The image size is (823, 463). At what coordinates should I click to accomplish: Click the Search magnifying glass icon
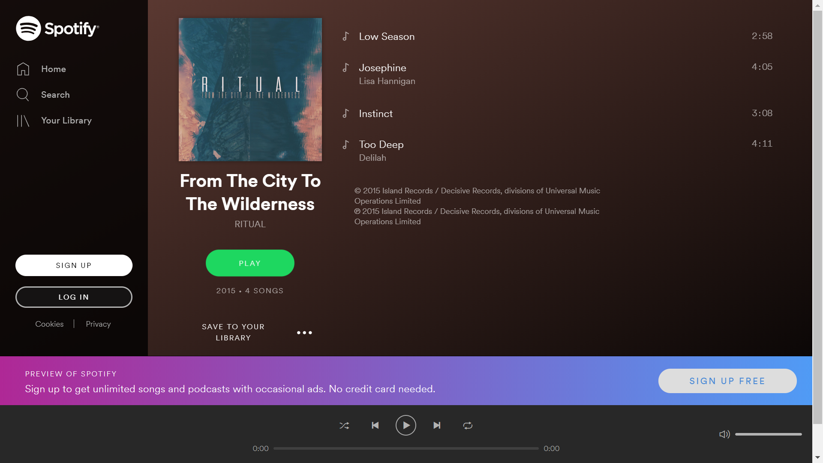point(23,94)
